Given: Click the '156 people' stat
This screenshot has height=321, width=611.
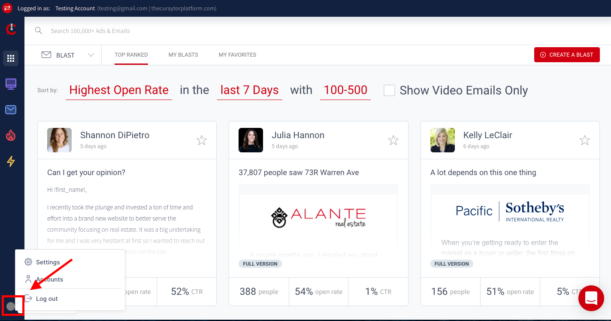Looking at the screenshot, I should click(451, 291).
